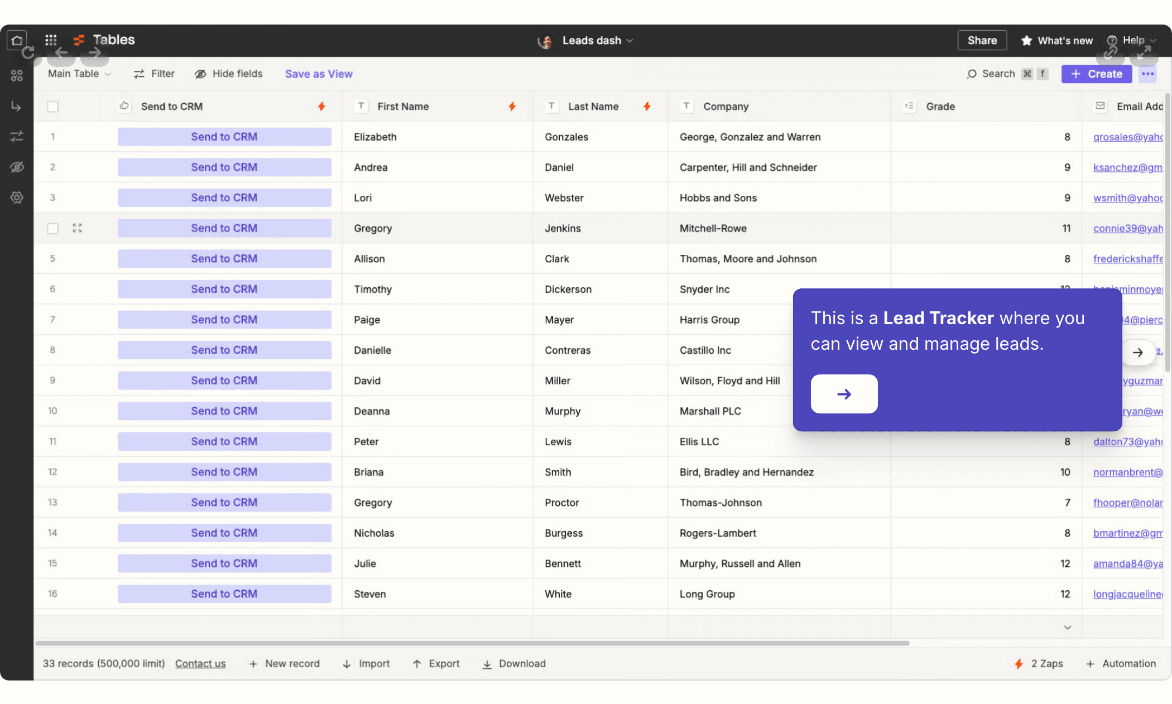The height and width of the screenshot is (704, 1172).
Task: Tick the select-all checkbox in header
Action: click(53, 106)
